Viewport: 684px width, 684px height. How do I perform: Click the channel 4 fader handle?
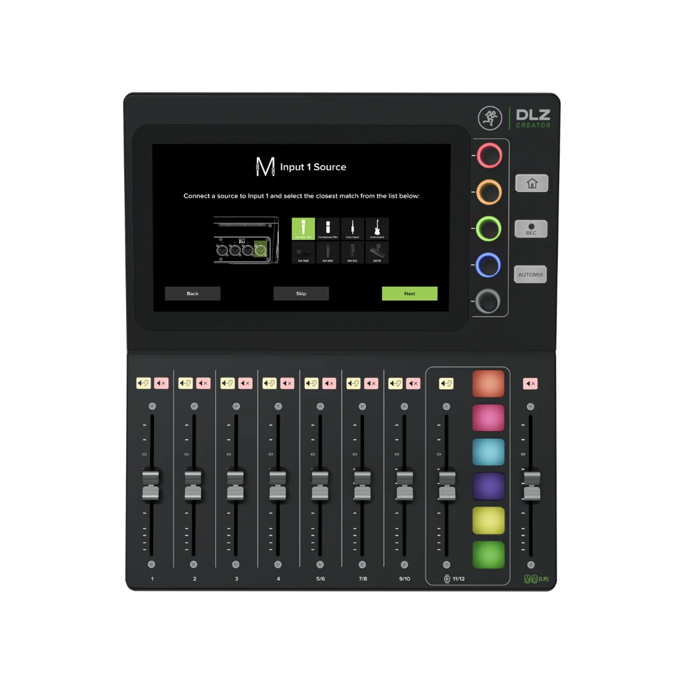point(277,484)
